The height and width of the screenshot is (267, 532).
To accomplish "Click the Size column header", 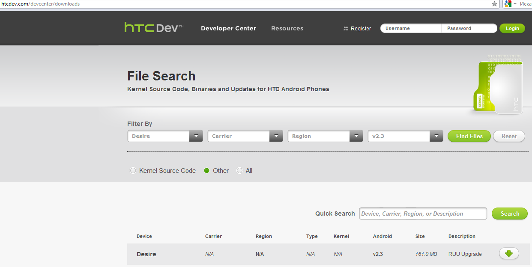I will [420, 236].
